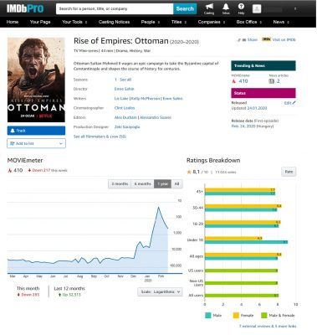Go to Home in navigation bar
The width and height of the screenshot is (317, 335).
[x=13, y=22]
